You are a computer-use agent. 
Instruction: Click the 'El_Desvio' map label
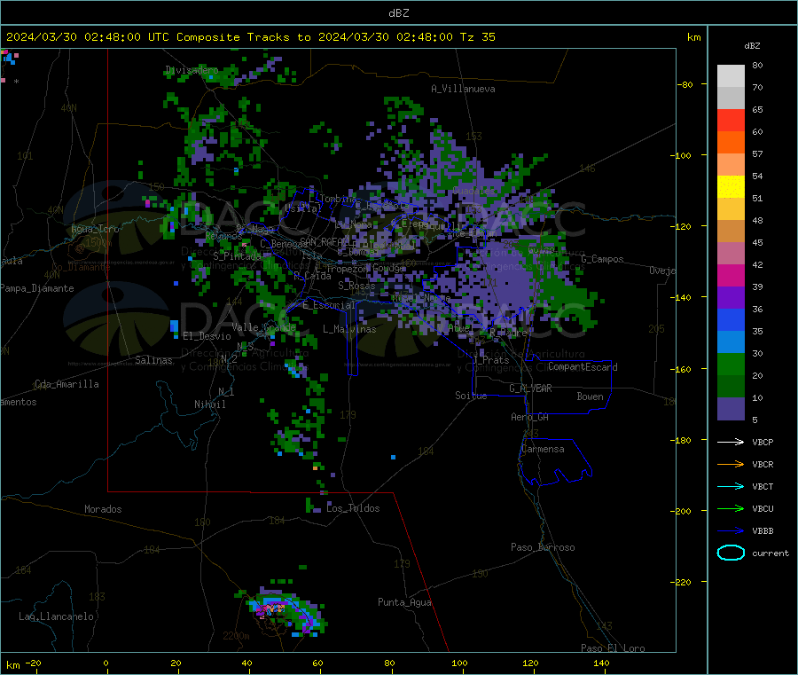[x=207, y=336]
